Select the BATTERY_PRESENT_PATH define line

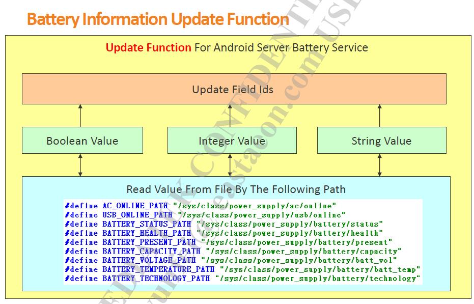(229, 242)
